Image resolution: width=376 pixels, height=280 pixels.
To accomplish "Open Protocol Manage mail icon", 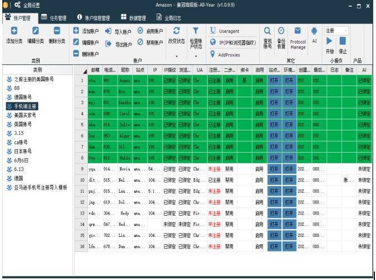I will 298,31.
